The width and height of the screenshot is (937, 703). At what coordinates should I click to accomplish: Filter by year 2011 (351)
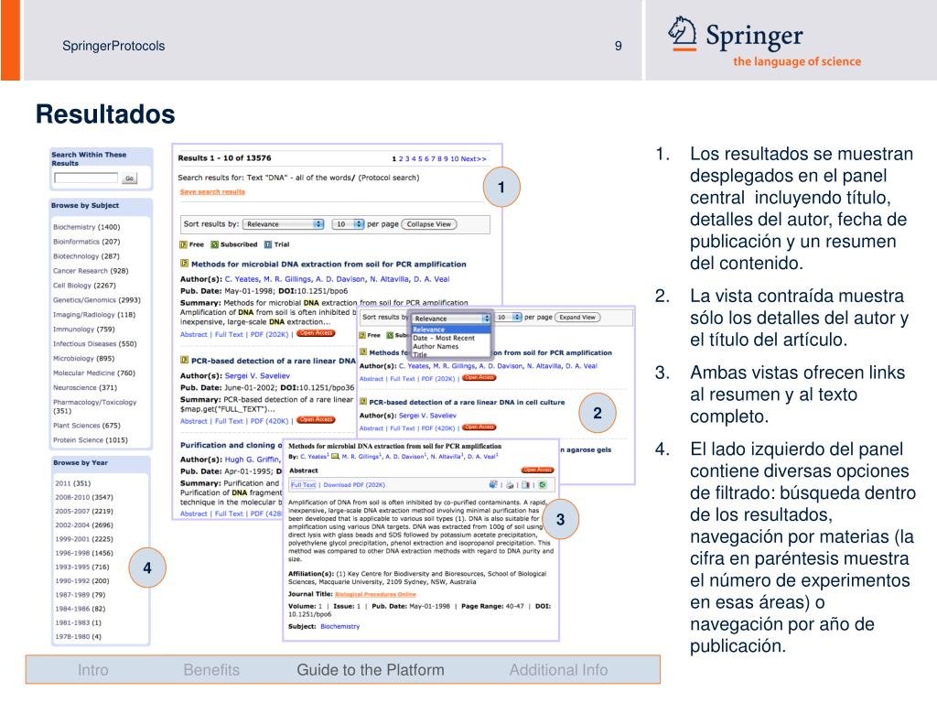[x=73, y=483]
